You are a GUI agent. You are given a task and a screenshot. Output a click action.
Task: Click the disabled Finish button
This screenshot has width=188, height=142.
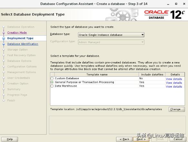160,139
